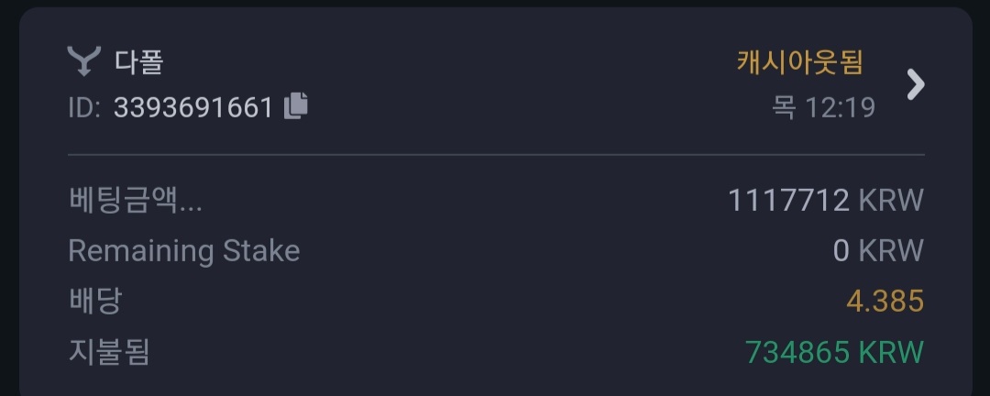
Task: Tap the 목 12:19 timestamp
Action: (823, 107)
